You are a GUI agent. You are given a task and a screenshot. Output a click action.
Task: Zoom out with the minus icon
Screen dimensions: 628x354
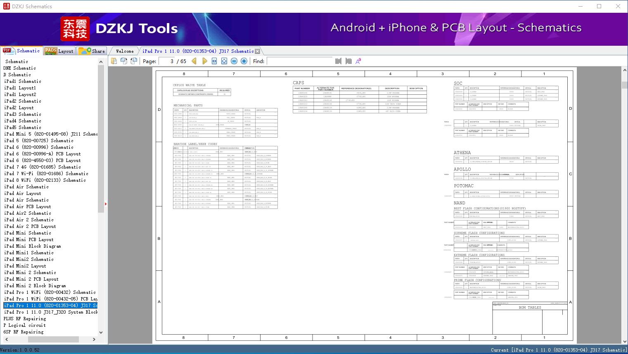pos(234,61)
